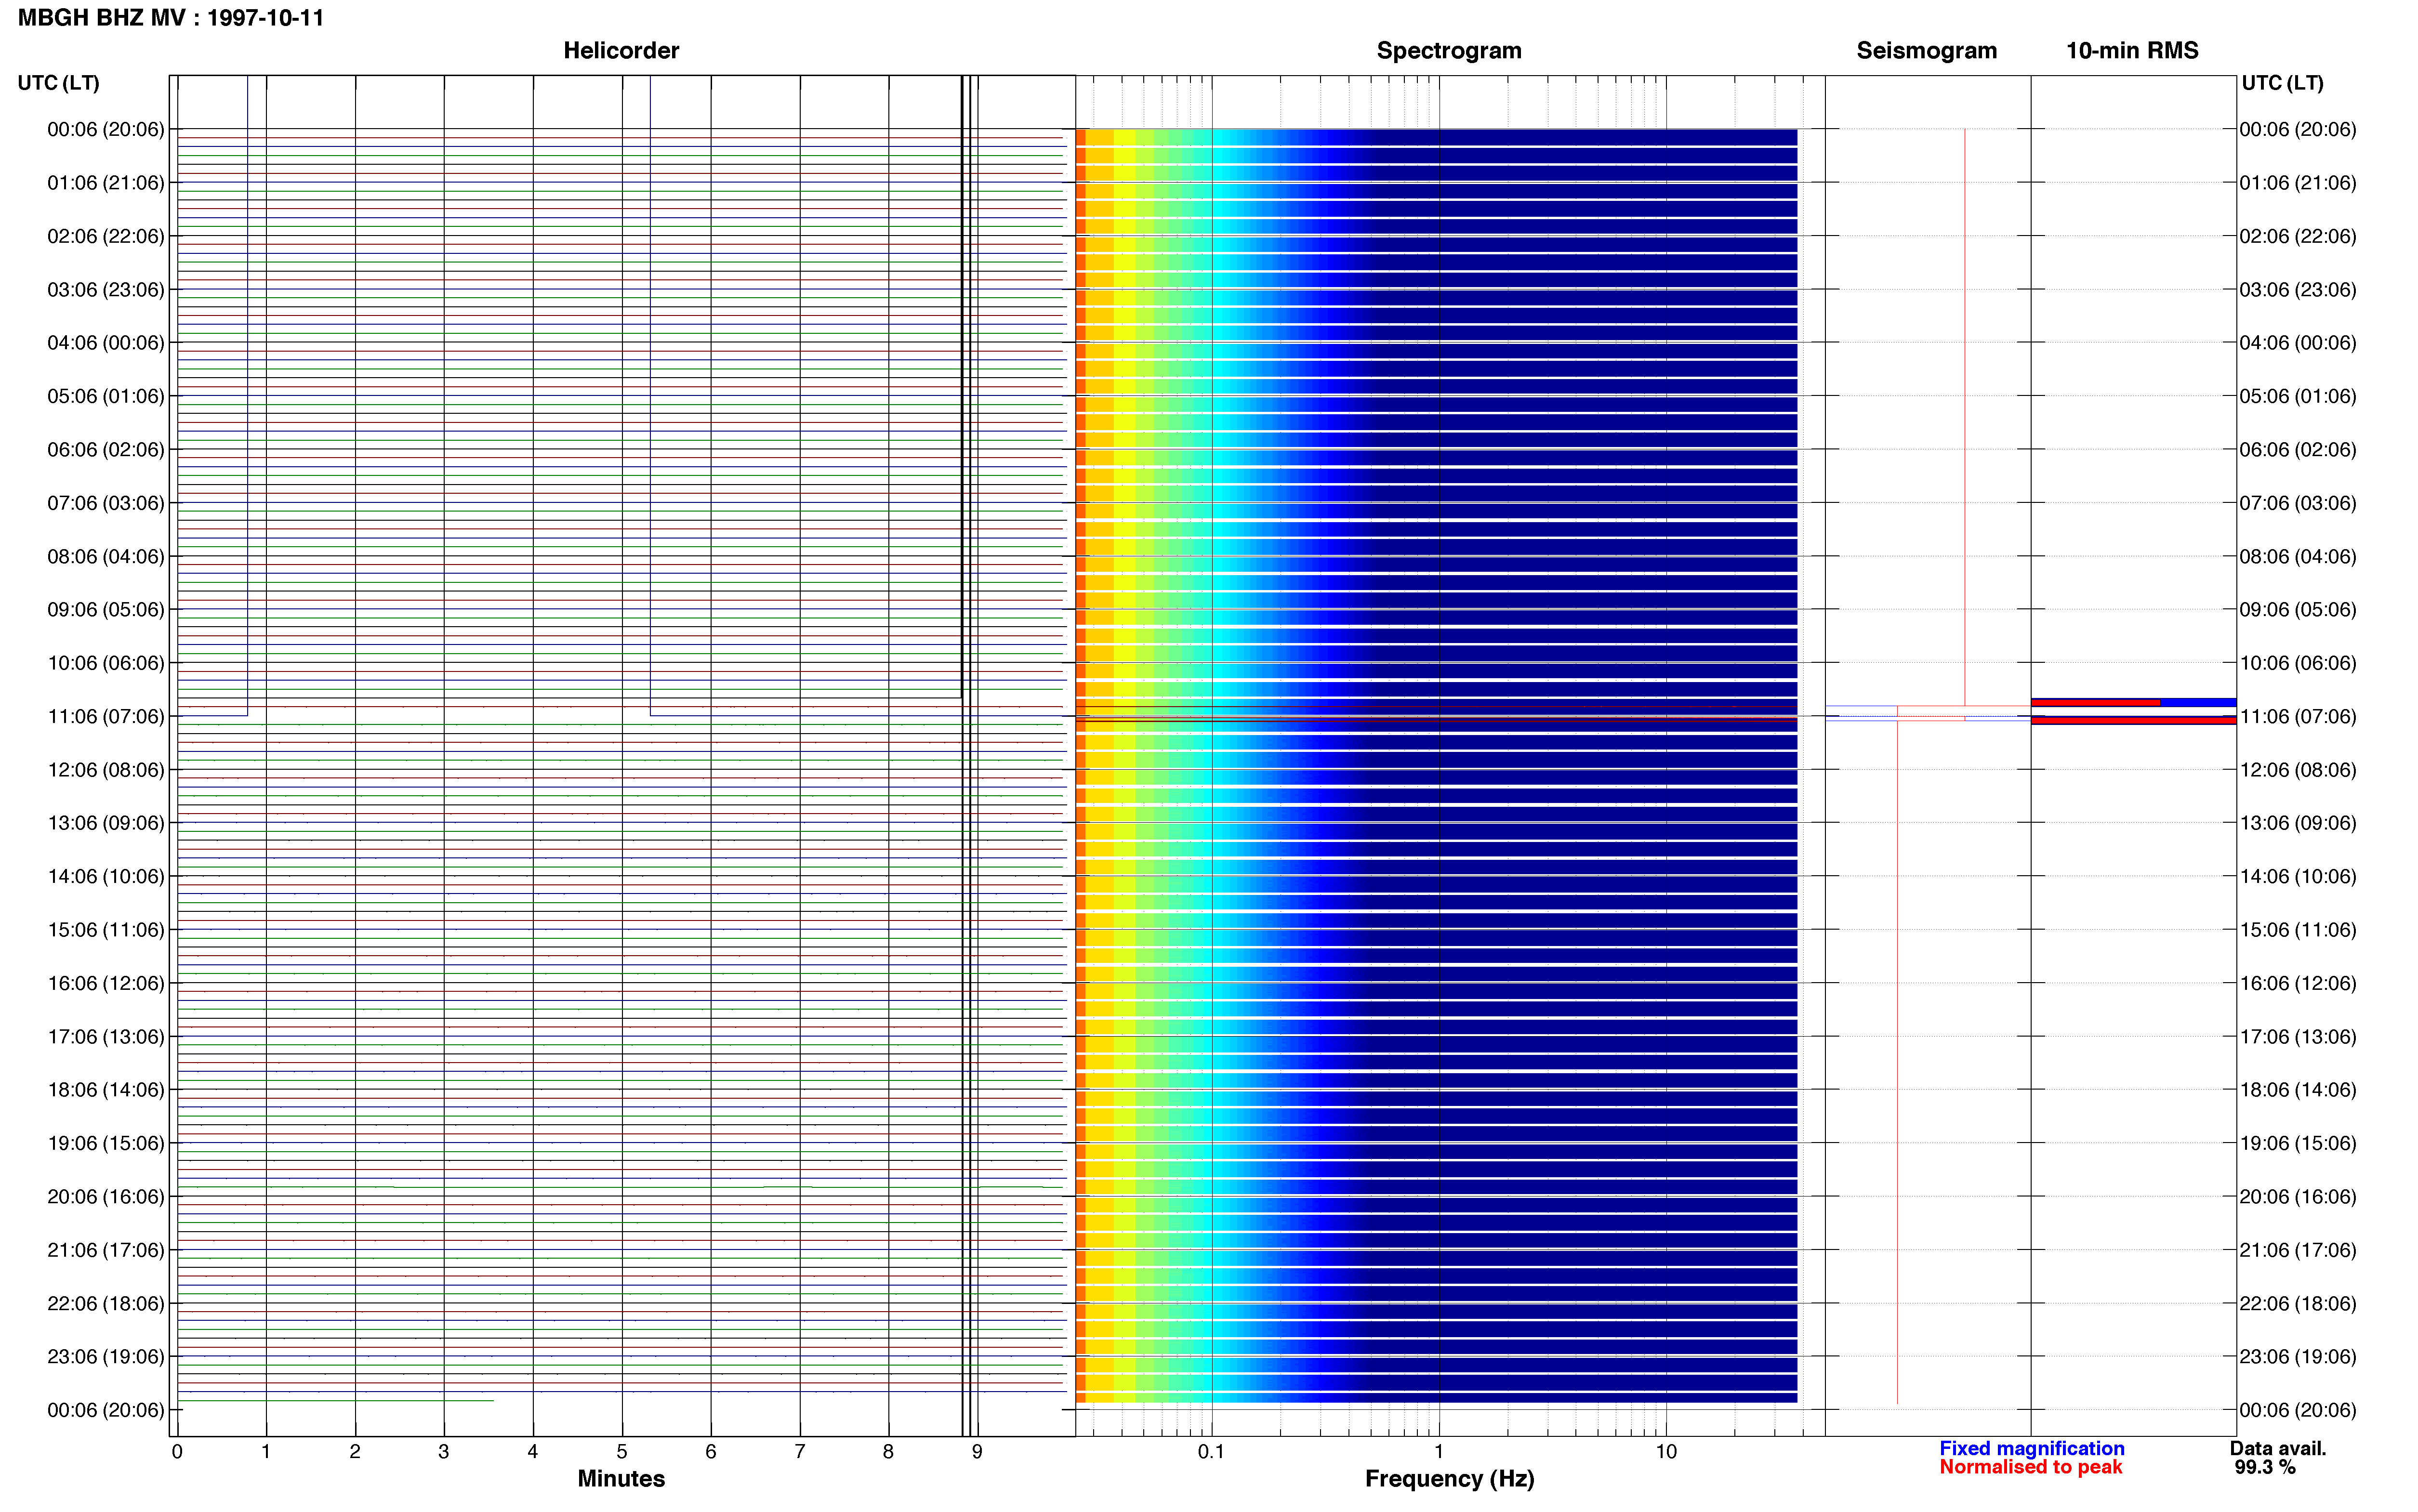The width and height of the screenshot is (2418, 1512).
Task: Click the right time label '01:06 (21:06)'
Action: click(x=2298, y=183)
